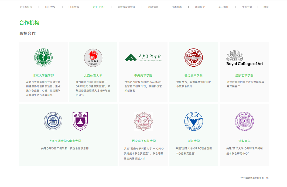Click the description mentioning OPPO天线技术联合实验室
This screenshot has width=287, height=187.
click(x=144, y=154)
